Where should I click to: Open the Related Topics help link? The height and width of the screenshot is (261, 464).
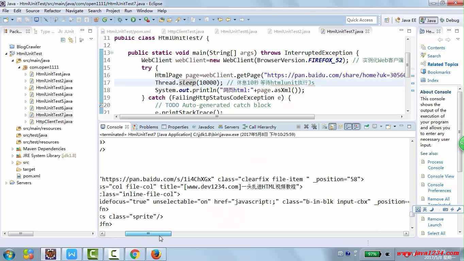click(443, 64)
